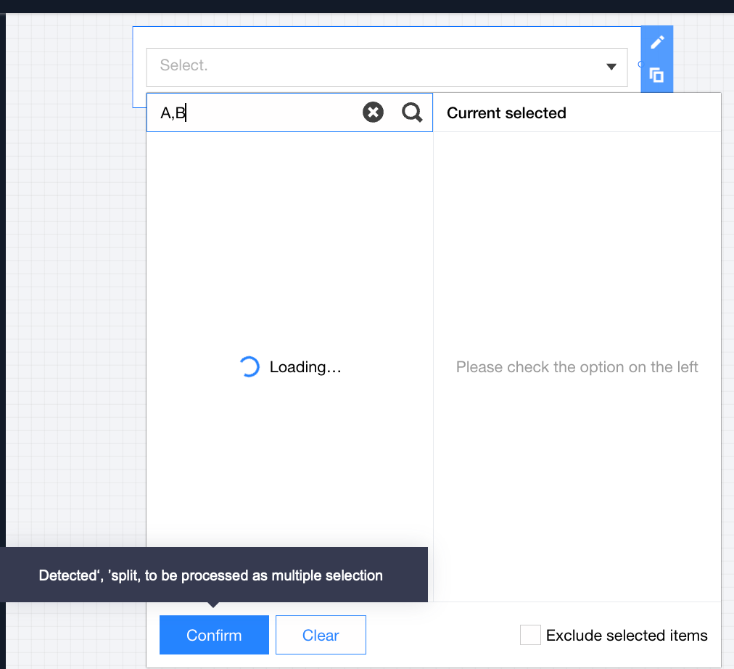The height and width of the screenshot is (669, 734).
Task: Click 'Please check the option on the left'
Action: [x=577, y=367]
